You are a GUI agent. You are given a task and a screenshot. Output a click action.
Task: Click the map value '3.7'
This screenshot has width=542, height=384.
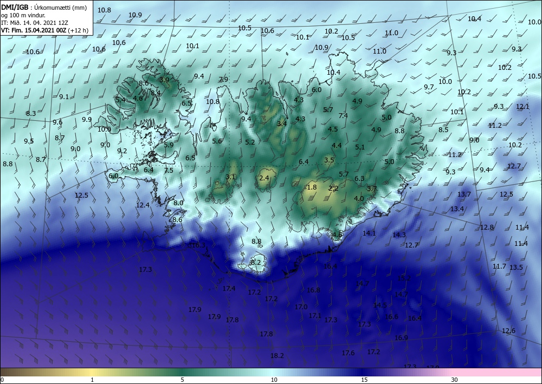[372, 189]
